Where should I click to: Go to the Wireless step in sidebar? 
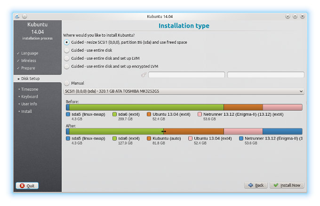(28, 61)
